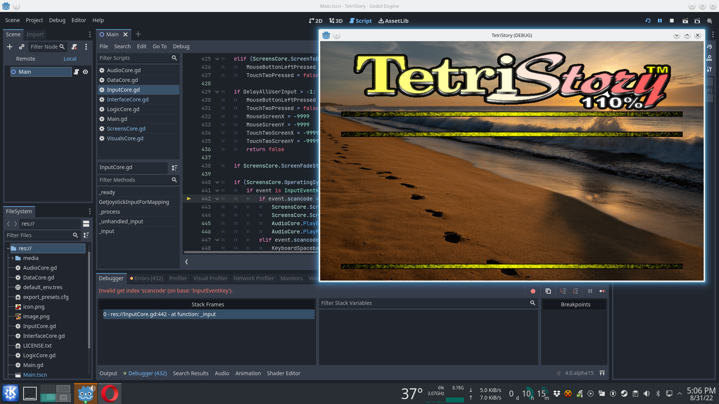719x404 pixels.
Task: Switch to the 3D workspace
Action: 336,21
